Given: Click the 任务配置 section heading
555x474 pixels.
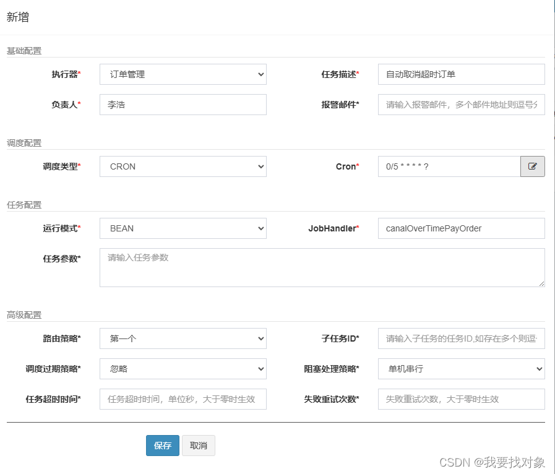Looking at the screenshot, I should coord(24,205).
